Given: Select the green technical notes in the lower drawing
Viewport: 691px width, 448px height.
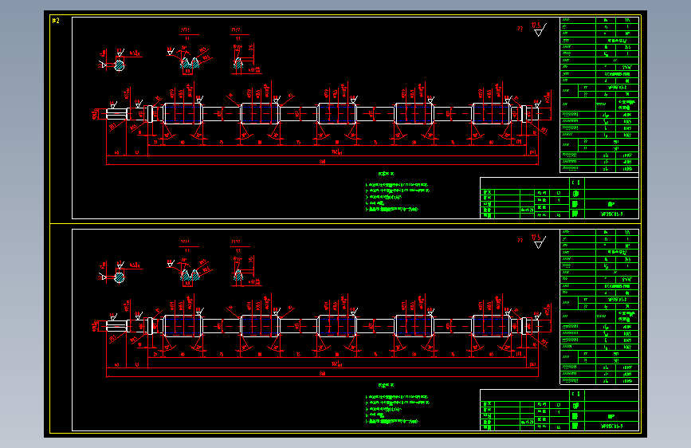Looking at the screenshot, I should tap(397, 404).
